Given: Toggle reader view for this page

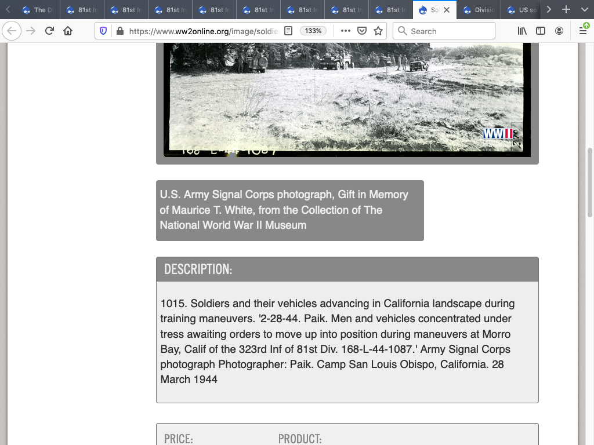Looking at the screenshot, I should tap(288, 31).
